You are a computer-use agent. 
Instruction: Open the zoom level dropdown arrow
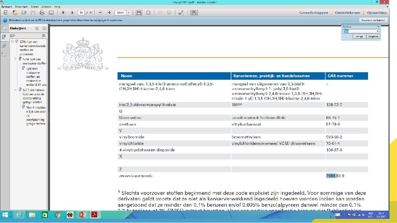click(129, 13)
